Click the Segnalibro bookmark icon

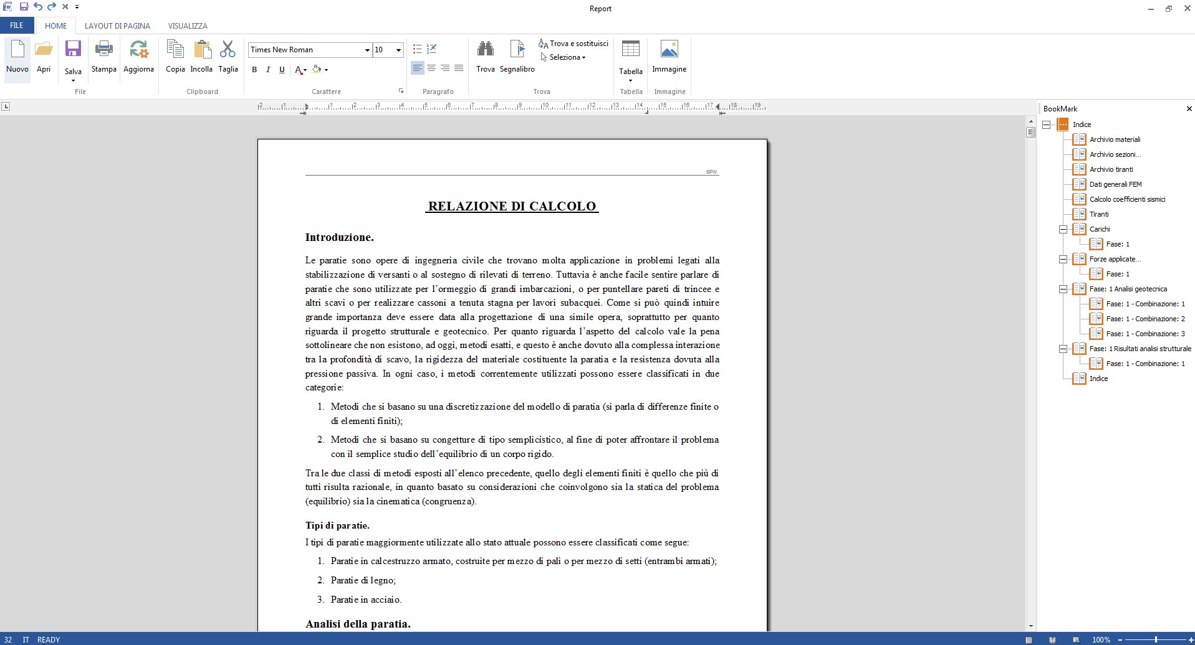(517, 50)
